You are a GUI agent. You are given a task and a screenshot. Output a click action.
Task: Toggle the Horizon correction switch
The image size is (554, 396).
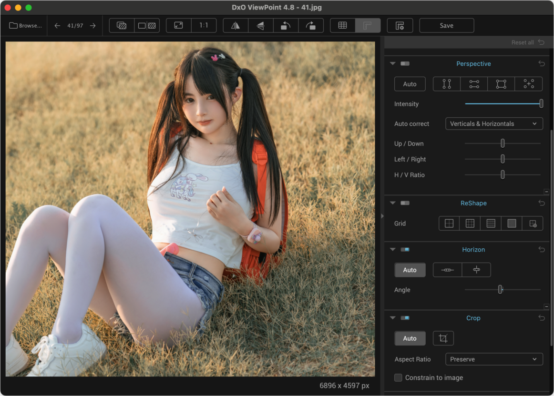coord(405,250)
